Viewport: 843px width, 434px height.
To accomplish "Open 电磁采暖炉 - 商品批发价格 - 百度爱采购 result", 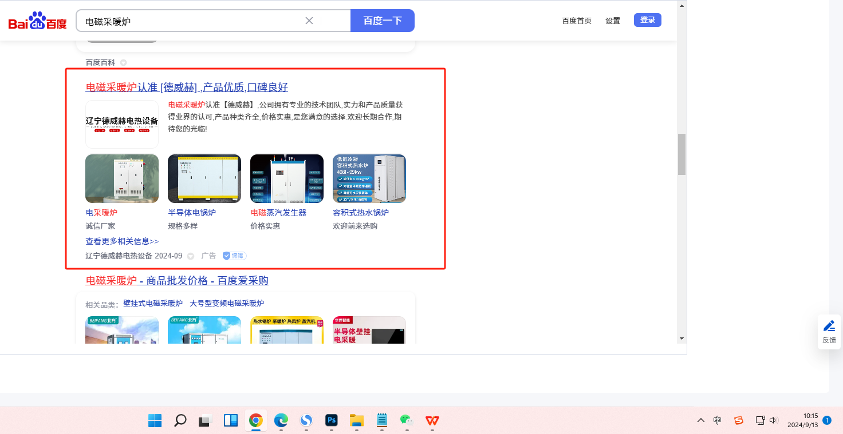I will point(177,281).
